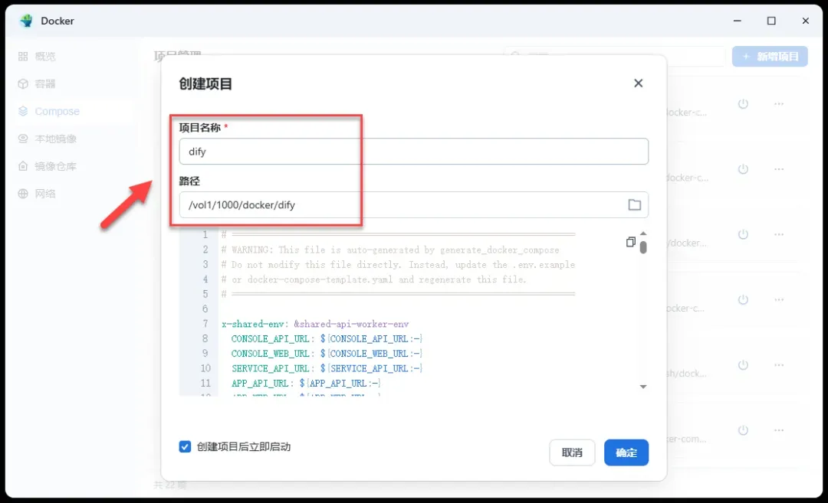This screenshot has width=828, height=503.
Task: Uncheck 创建项目后立即启动 checkbox
Action: tap(185, 446)
